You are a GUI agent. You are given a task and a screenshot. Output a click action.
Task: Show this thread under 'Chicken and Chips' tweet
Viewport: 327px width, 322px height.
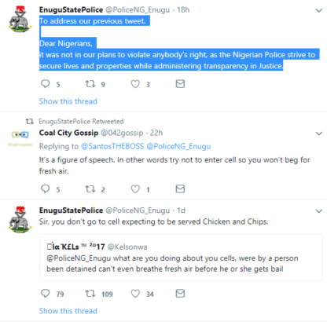(x=68, y=311)
